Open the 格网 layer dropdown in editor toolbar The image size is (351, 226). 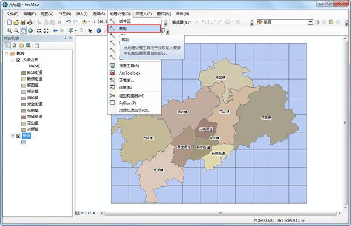click(x=310, y=22)
